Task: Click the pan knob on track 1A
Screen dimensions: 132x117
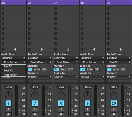Action: [x=8, y=95]
